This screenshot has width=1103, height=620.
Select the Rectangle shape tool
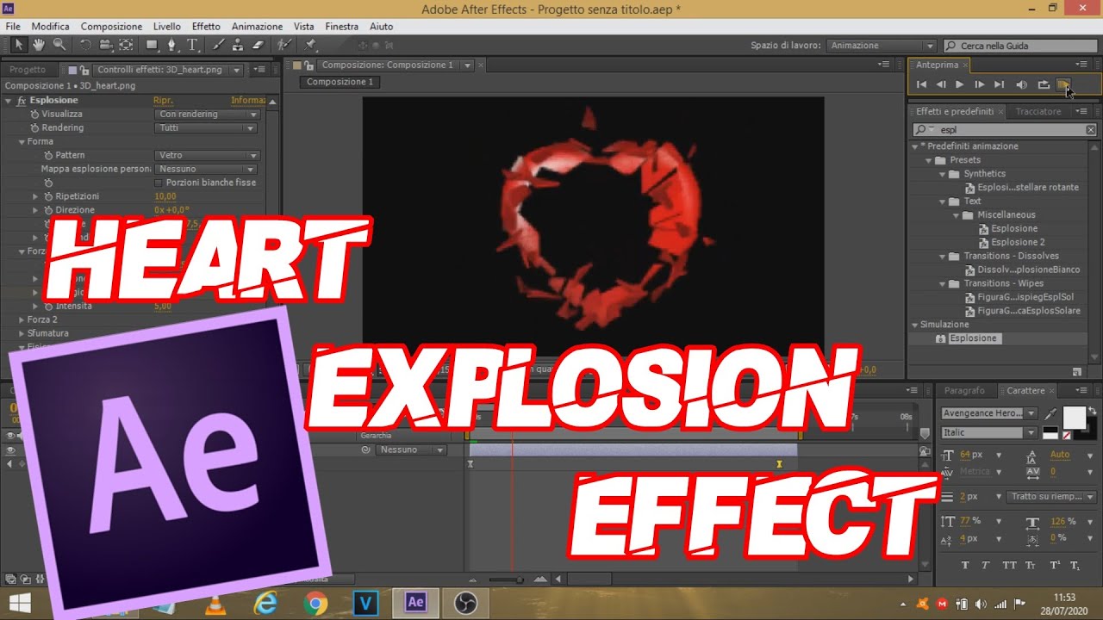[153, 45]
